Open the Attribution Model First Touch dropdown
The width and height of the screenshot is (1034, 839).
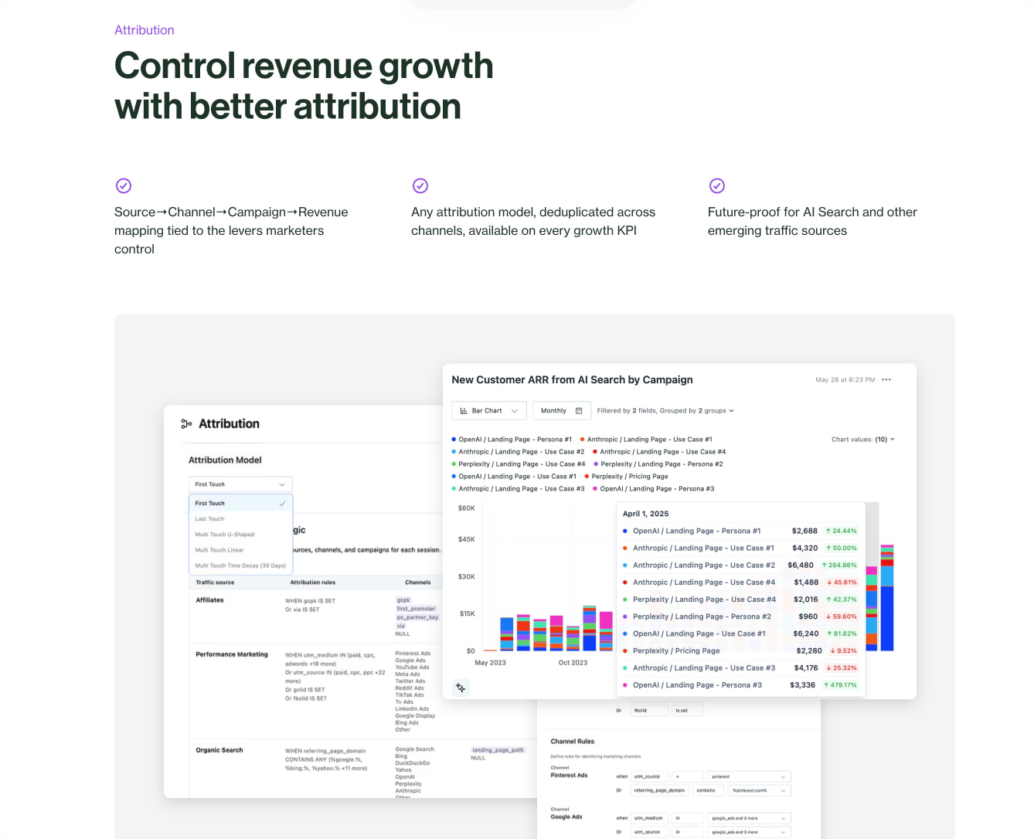pyautogui.click(x=240, y=484)
